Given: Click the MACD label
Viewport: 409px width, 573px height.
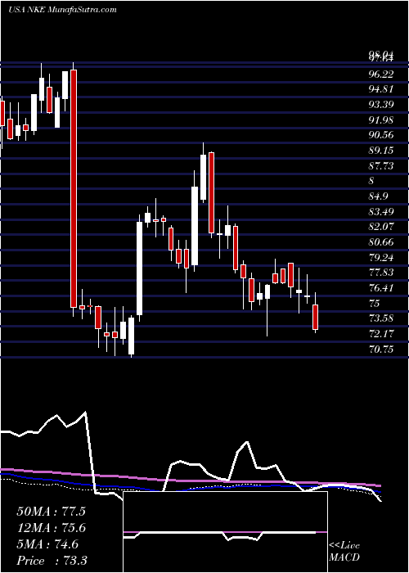Looking at the screenshot, I should [x=344, y=557].
